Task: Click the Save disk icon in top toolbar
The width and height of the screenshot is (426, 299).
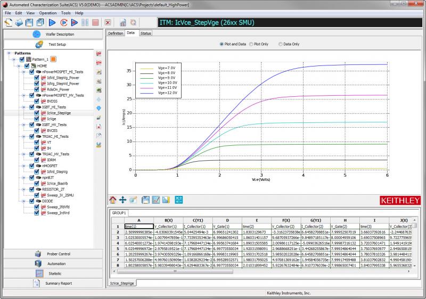Action: [x=30, y=22]
